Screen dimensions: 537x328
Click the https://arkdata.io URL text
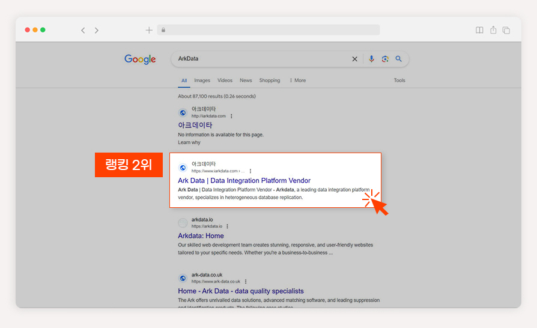[x=207, y=226]
